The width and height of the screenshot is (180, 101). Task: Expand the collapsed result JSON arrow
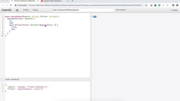coord(91,17)
